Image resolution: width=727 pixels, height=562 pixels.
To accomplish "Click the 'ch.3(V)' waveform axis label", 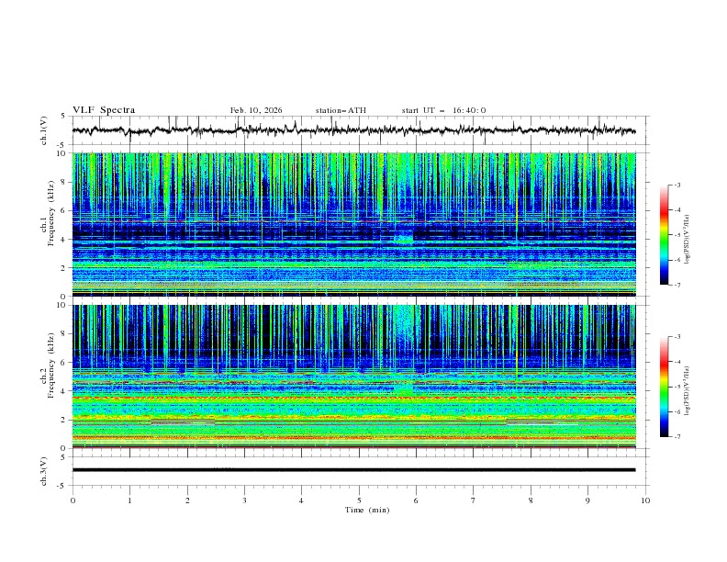I will pos(44,471).
